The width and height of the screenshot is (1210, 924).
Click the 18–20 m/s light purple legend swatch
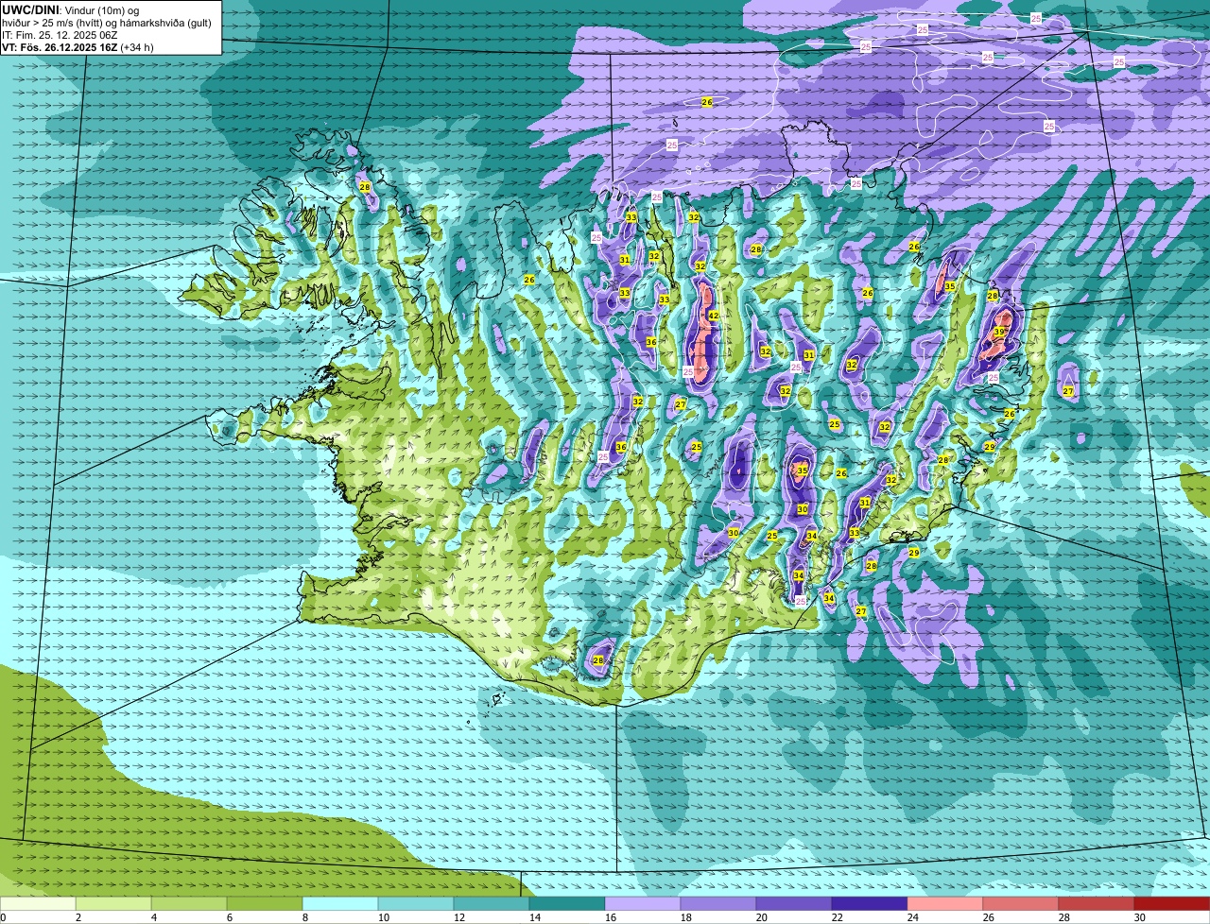click(718, 903)
